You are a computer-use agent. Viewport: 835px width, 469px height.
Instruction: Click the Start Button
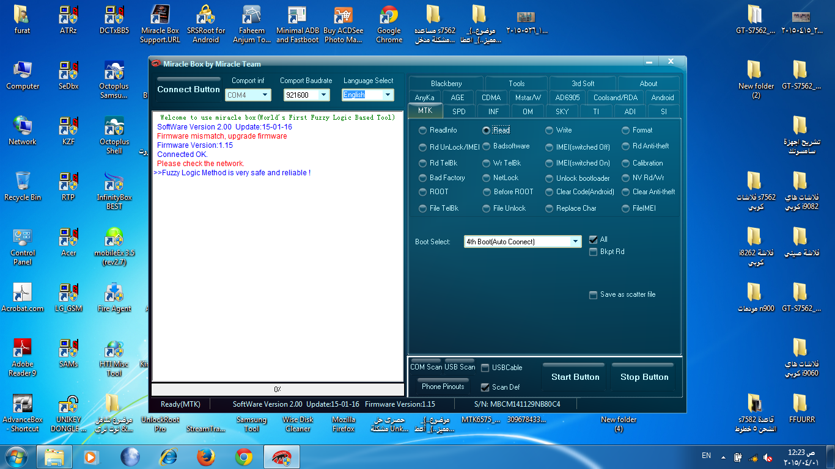(575, 377)
